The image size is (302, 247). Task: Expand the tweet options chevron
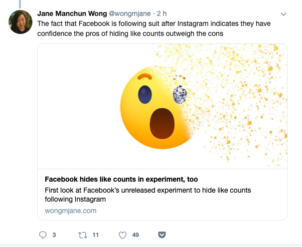[x=283, y=13]
